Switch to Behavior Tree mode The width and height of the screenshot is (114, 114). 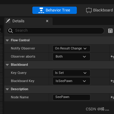tap(54, 10)
